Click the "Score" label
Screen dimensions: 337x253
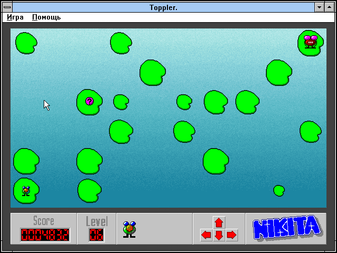(44, 221)
